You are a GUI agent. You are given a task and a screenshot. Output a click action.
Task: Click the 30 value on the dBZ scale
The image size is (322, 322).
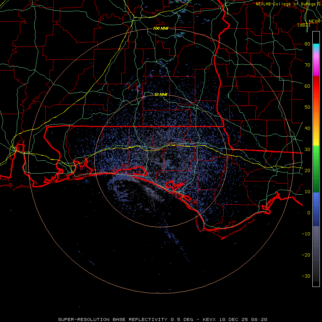coord(307,150)
